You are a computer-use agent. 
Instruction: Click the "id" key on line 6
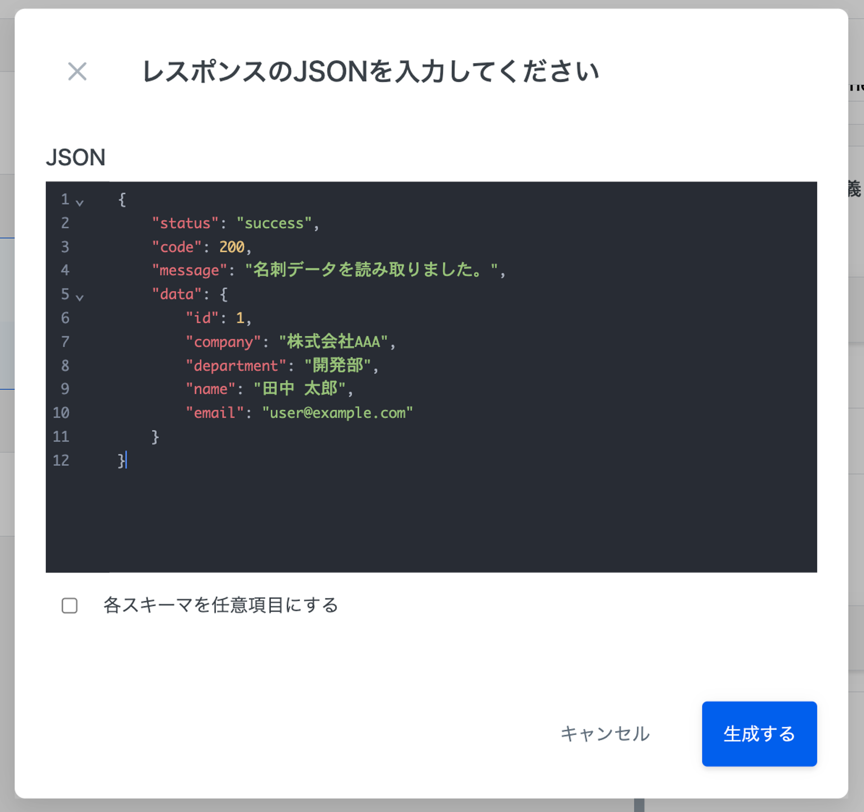click(202, 318)
